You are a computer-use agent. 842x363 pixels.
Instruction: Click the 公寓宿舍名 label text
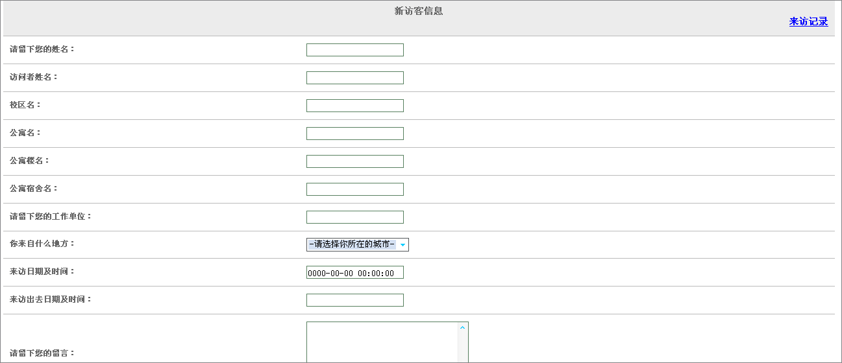click(34, 188)
